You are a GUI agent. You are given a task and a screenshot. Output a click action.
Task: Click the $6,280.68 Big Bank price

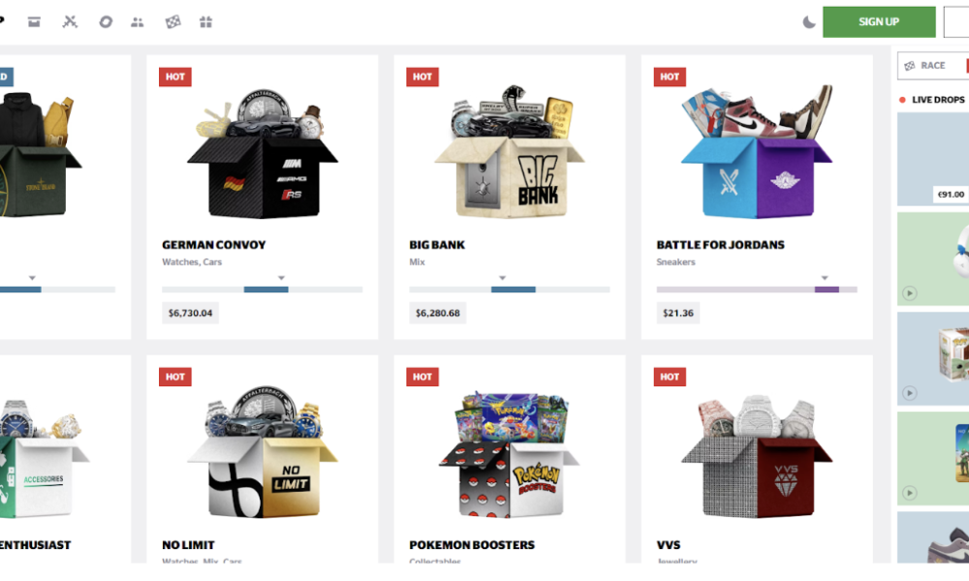pyautogui.click(x=438, y=313)
